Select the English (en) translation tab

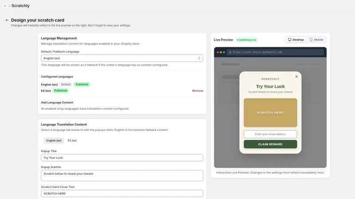(54, 141)
